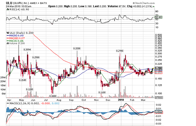196x126 pixels.
Task: Click the ULU (Daily) 0.200 legend
Action: click(21, 33)
